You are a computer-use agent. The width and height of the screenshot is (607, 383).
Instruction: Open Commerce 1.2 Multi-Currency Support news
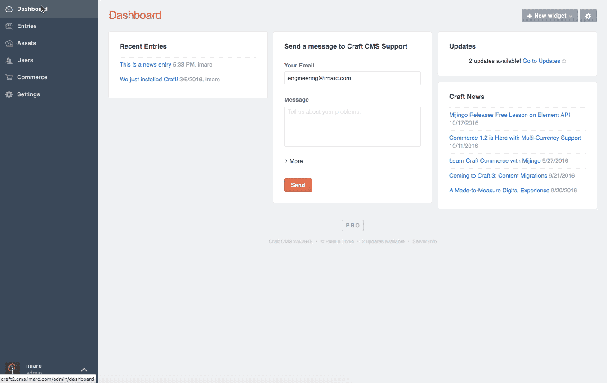coord(515,138)
